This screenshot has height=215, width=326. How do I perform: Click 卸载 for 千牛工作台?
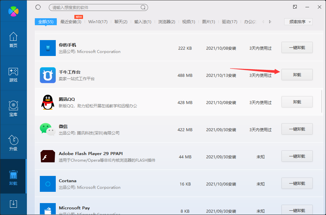click(297, 75)
